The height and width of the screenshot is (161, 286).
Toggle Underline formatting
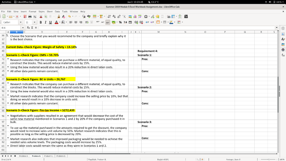51,22
